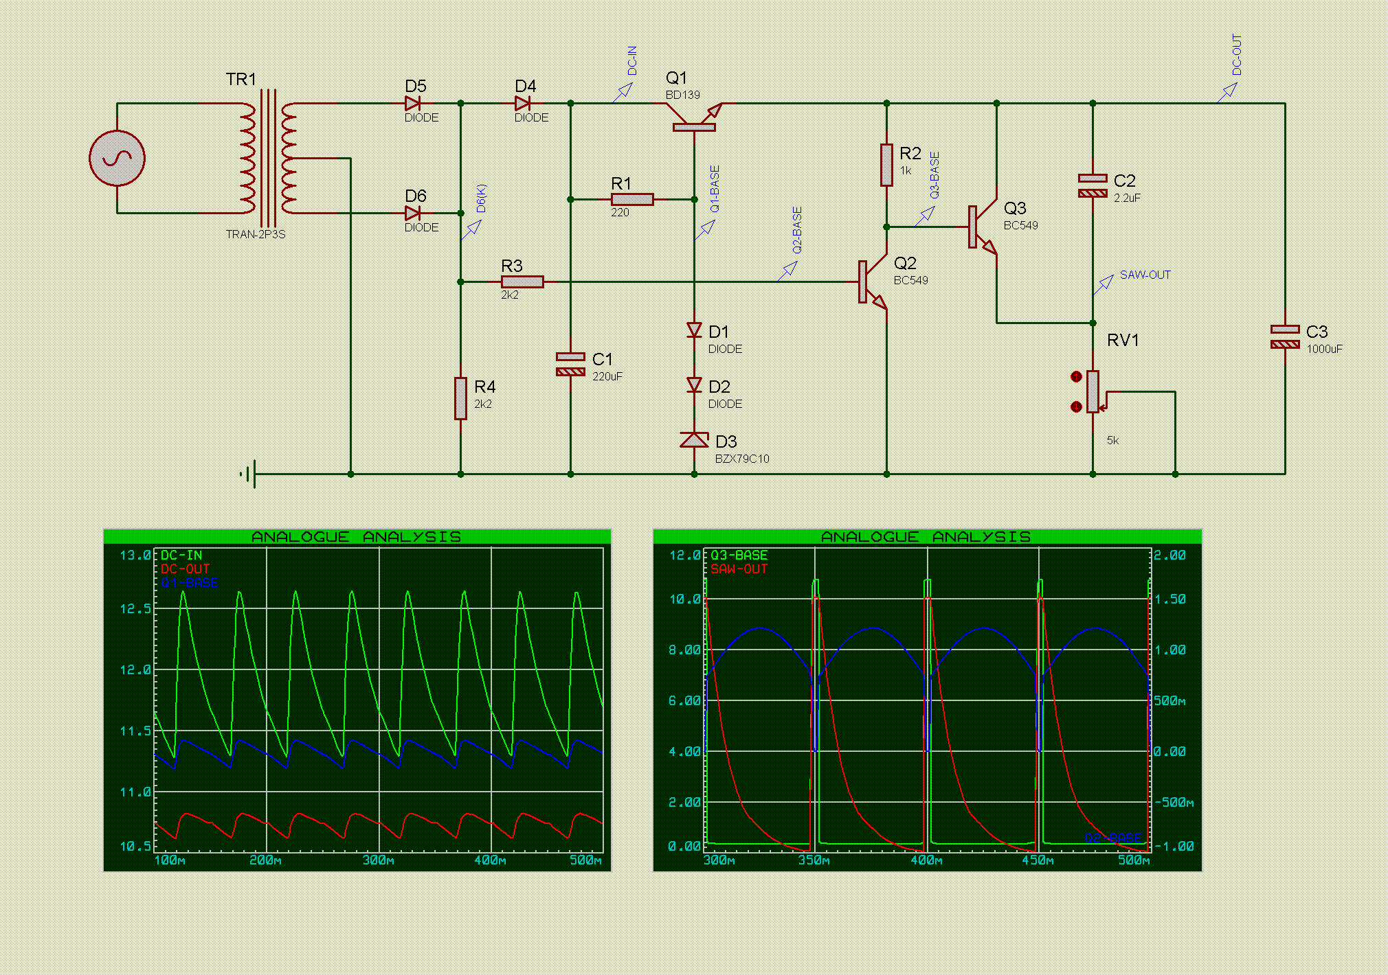Image resolution: width=1388 pixels, height=975 pixels.
Task: Click the DC-IN voltage probe arrow
Action: tap(623, 93)
